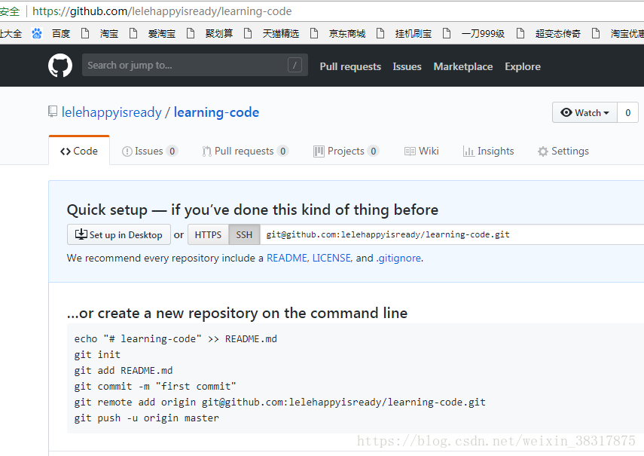Click the Quick setup heading text
This screenshot has height=456, width=644.
click(x=252, y=210)
